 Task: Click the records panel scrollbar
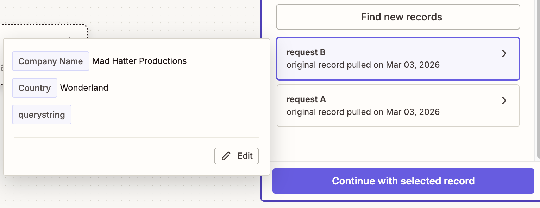coord(538,88)
